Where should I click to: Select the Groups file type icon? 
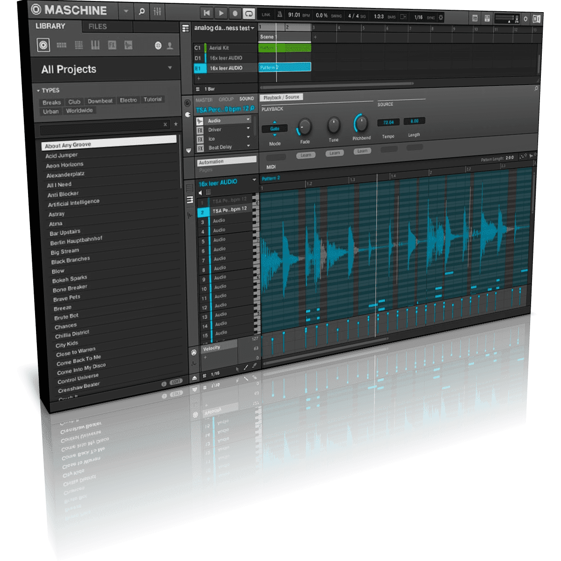click(61, 45)
